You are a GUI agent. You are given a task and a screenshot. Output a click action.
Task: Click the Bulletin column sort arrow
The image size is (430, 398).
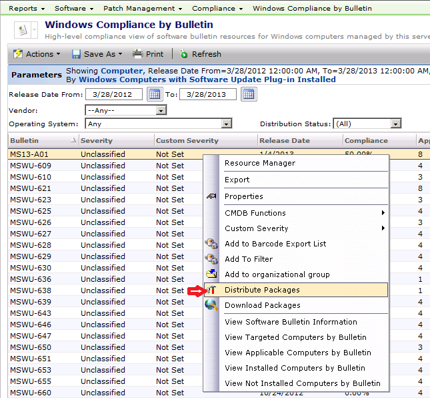tap(73, 140)
